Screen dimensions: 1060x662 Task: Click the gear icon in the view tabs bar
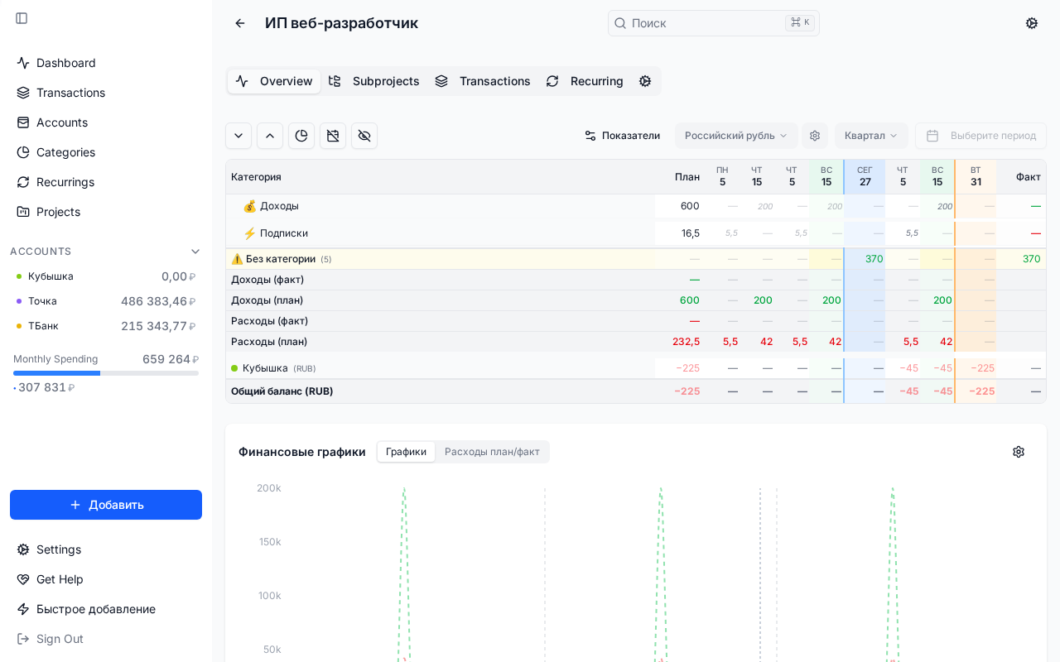tap(645, 81)
